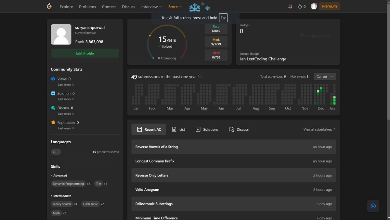Image resolution: width=390 pixels, height=220 pixels.
Task: Switch to the Solutions tab
Action: (207, 129)
